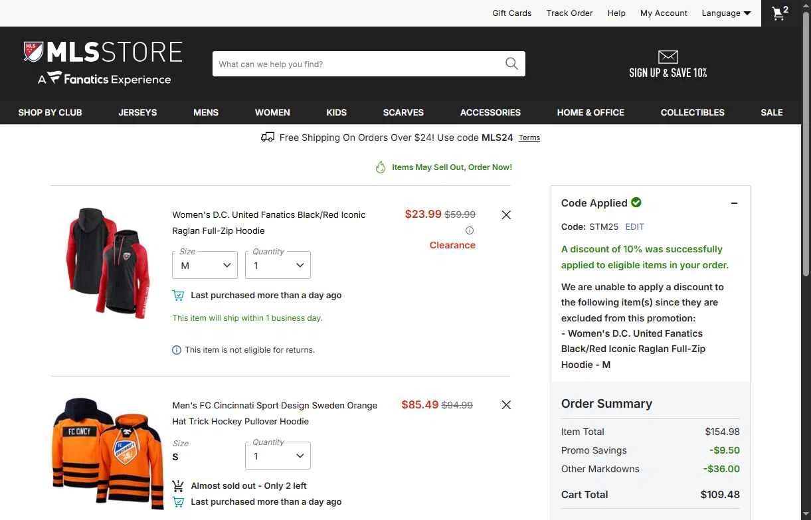Image resolution: width=811 pixels, height=520 pixels.
Task: Open Size dropdown for D.C. United hoodie
Action: pos(205,265)
